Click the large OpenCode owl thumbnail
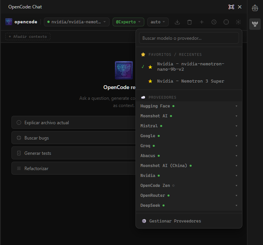Viewport: 263px width, 245px height. click(124, 70)
